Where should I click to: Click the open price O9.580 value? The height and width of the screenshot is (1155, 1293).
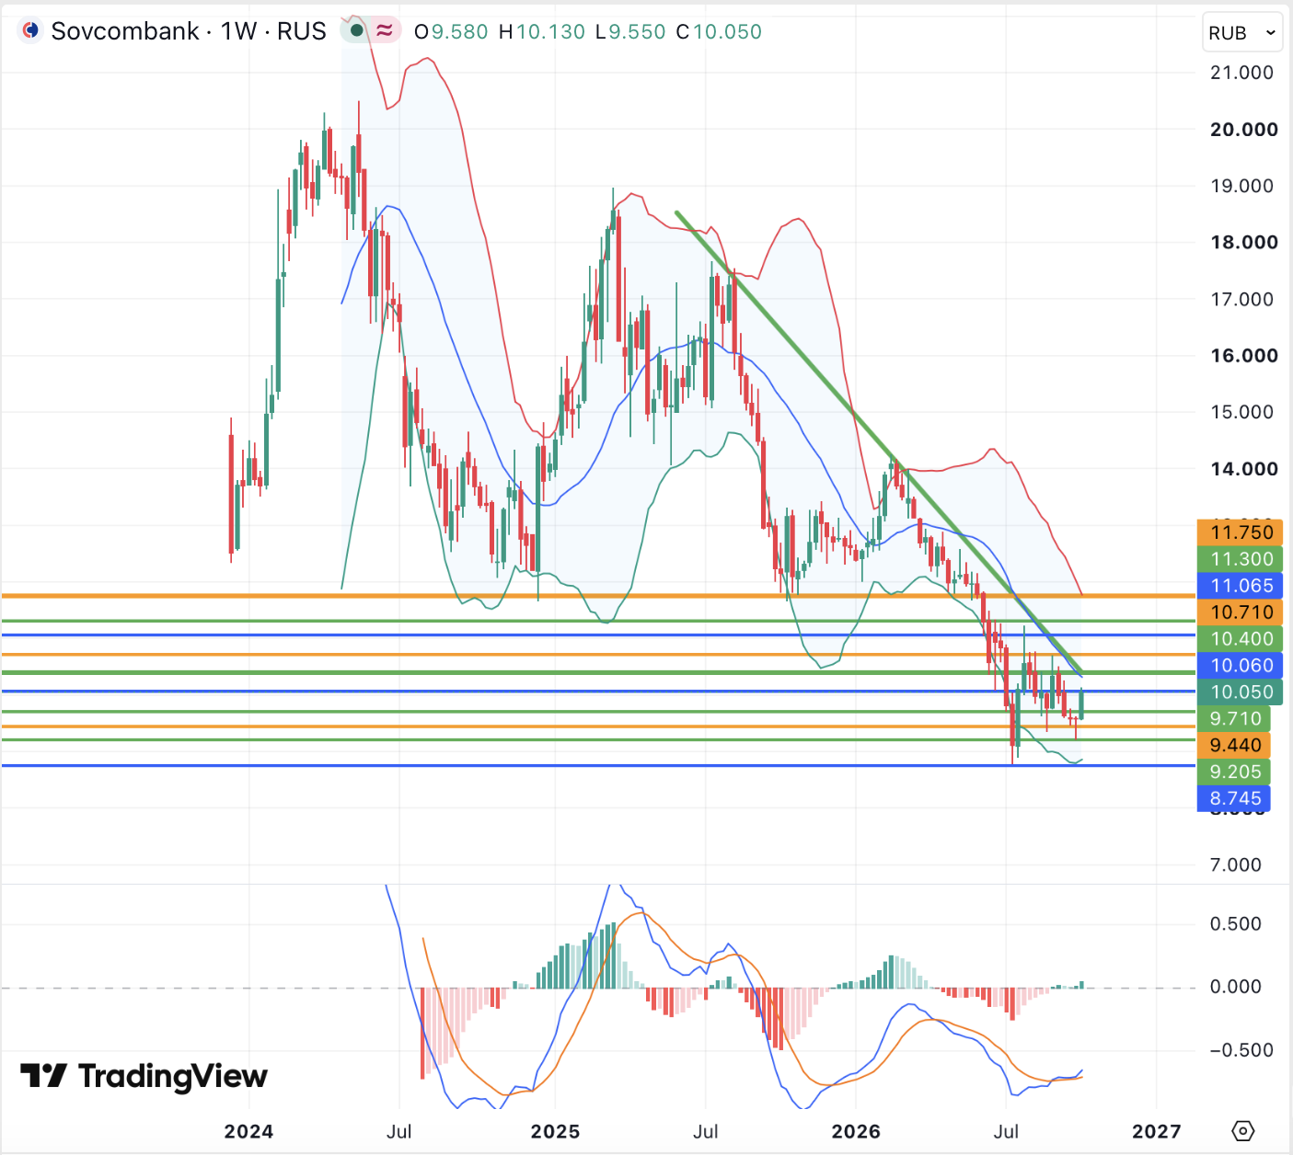451,31
